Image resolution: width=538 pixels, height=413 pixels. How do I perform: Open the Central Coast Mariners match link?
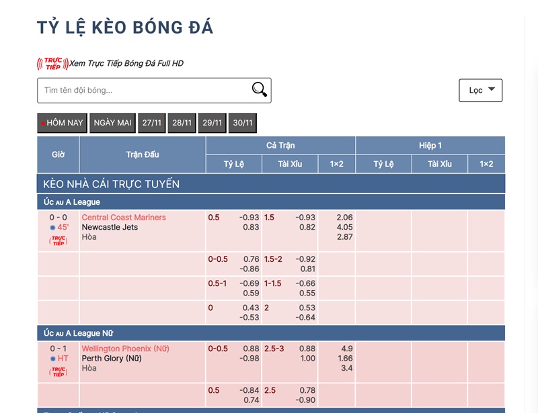coord(123,217)
